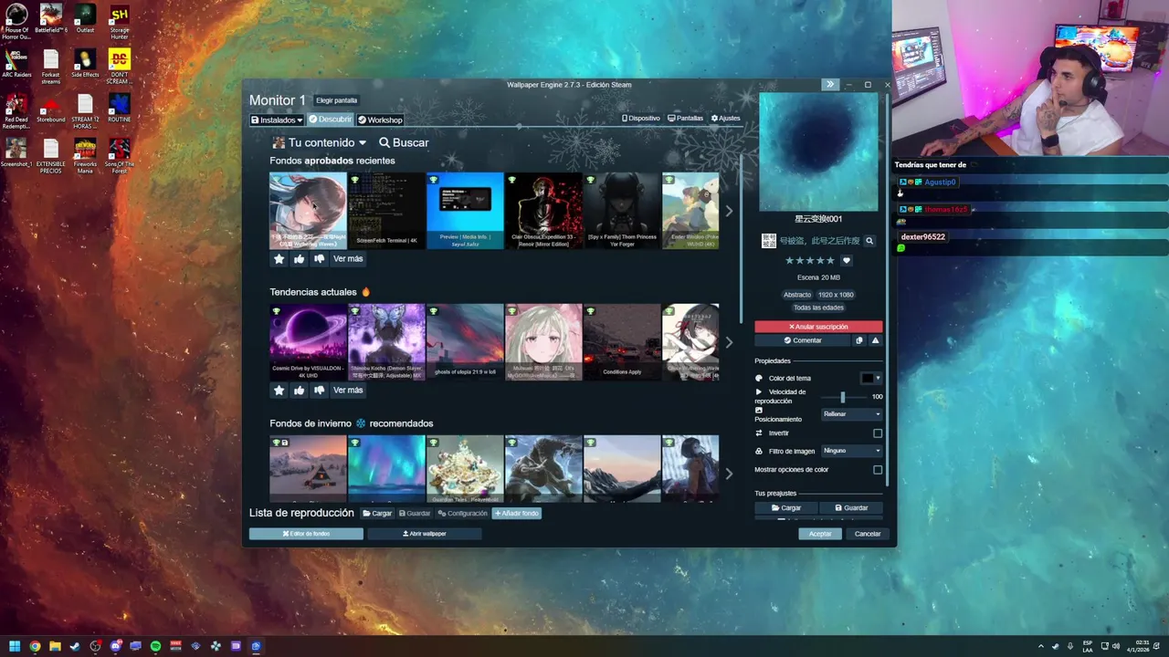Viewport: 1169px width, 657px height.
Task: Click the Todas las edades tag
Action: (x=818, y=308)
